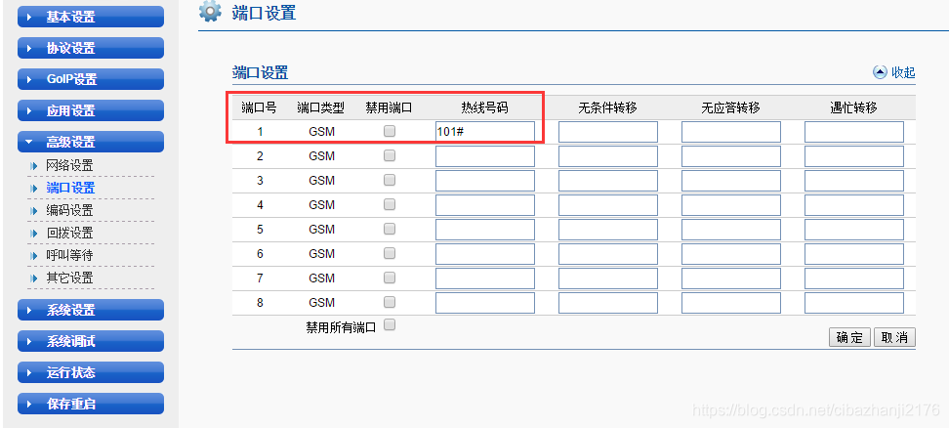Click port 6 热线号码 input field
Screen dimensions: 949x428
pyautogui.click(x=485, y=254)
